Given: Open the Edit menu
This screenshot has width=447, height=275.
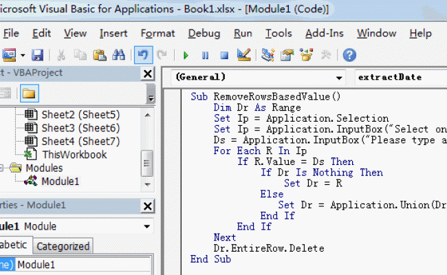Looking at the screenshot, I should coord(41,33).
